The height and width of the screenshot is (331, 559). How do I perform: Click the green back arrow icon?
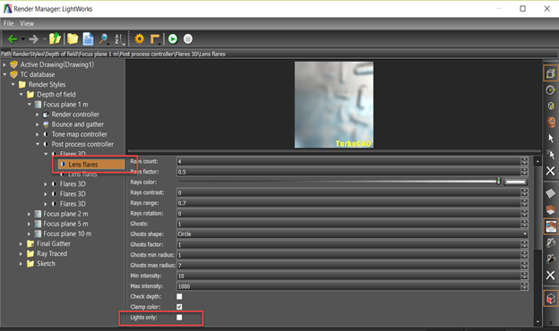pyautogui.click(x=13, y=38)
